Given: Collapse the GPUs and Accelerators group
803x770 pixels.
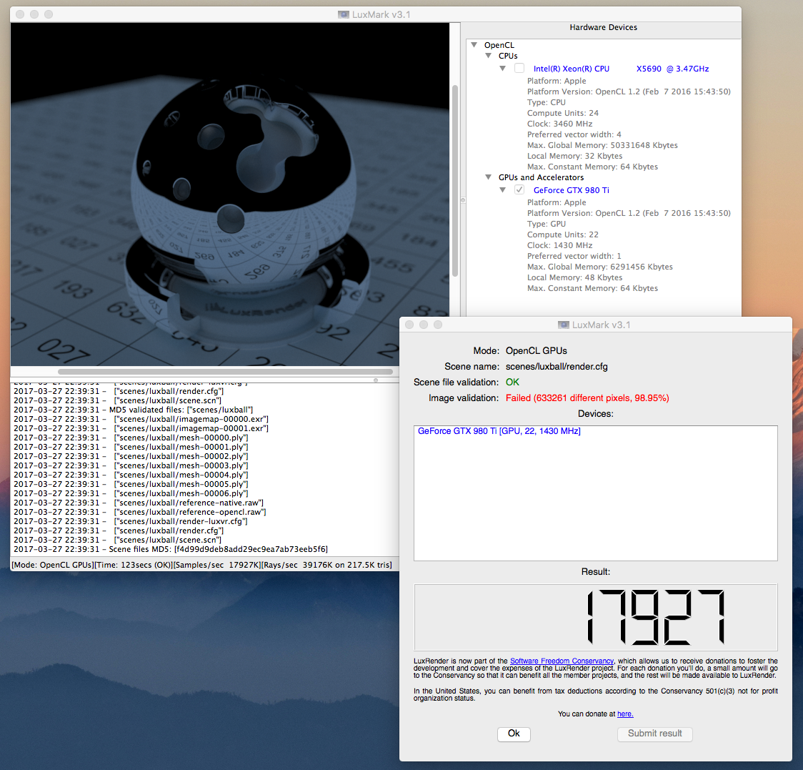Looking at the screenshot, I should click(489, 177).
